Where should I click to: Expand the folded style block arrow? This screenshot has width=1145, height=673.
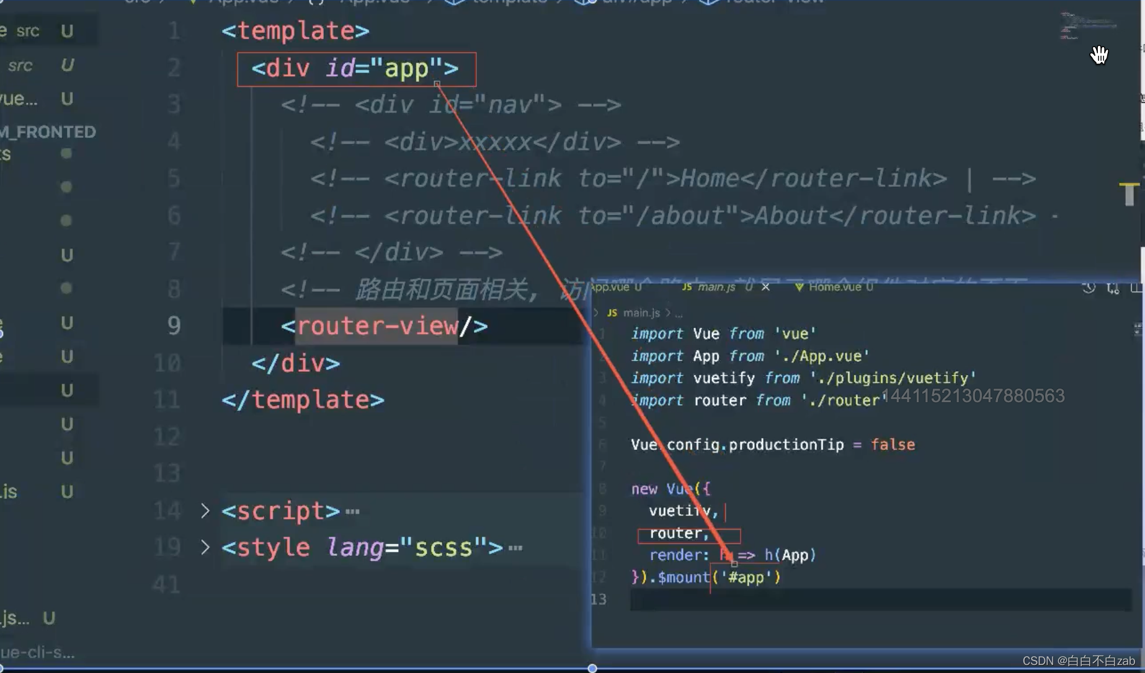point(205,548)
